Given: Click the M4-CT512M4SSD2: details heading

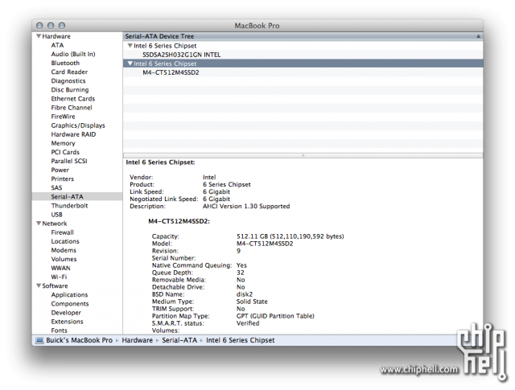Looking at the screenshot, I should [x=179, y=221].
